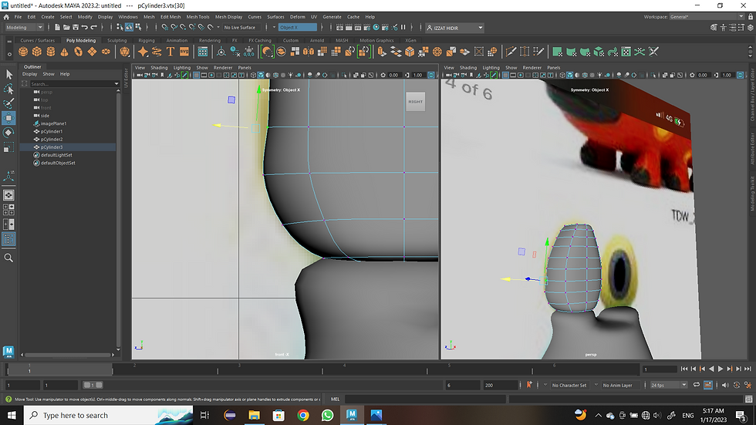
Task: Click the RIGHT view cube face
Action: (415, 102)
